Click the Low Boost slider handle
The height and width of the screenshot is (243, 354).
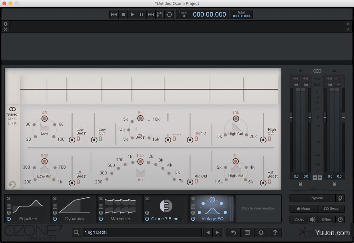click(72, 140)
